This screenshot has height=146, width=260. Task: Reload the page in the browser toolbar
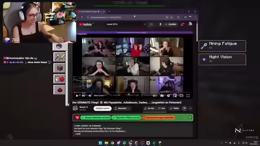point(88,17)
